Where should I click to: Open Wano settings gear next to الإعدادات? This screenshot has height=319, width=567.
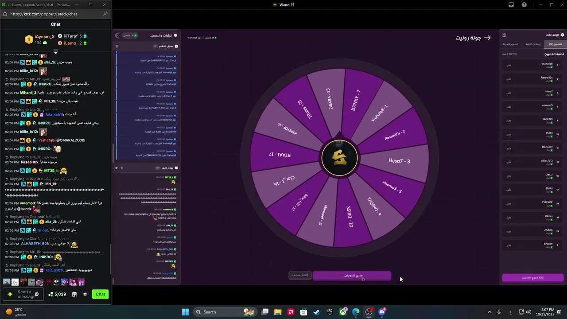pos(562,35)
